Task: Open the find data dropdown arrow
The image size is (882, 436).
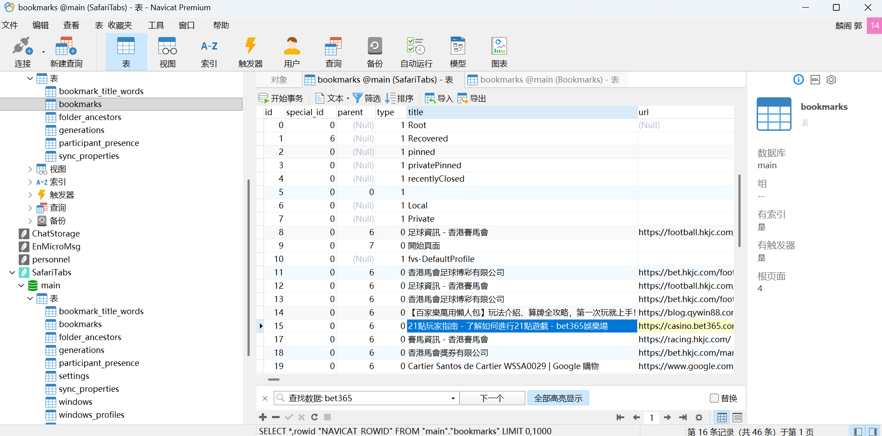Action: pyautogui.click(x=453, y=399)
